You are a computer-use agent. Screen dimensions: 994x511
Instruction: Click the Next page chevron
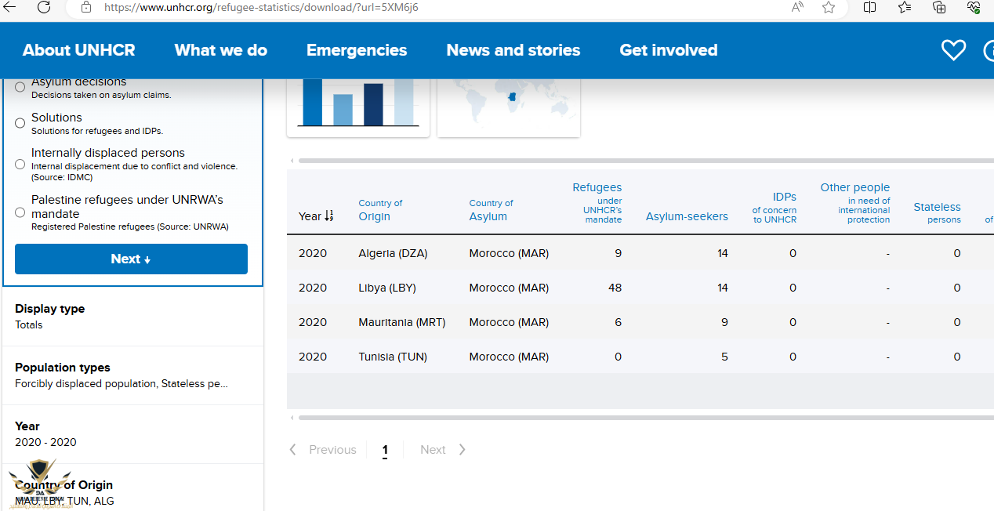click(462, 449)
